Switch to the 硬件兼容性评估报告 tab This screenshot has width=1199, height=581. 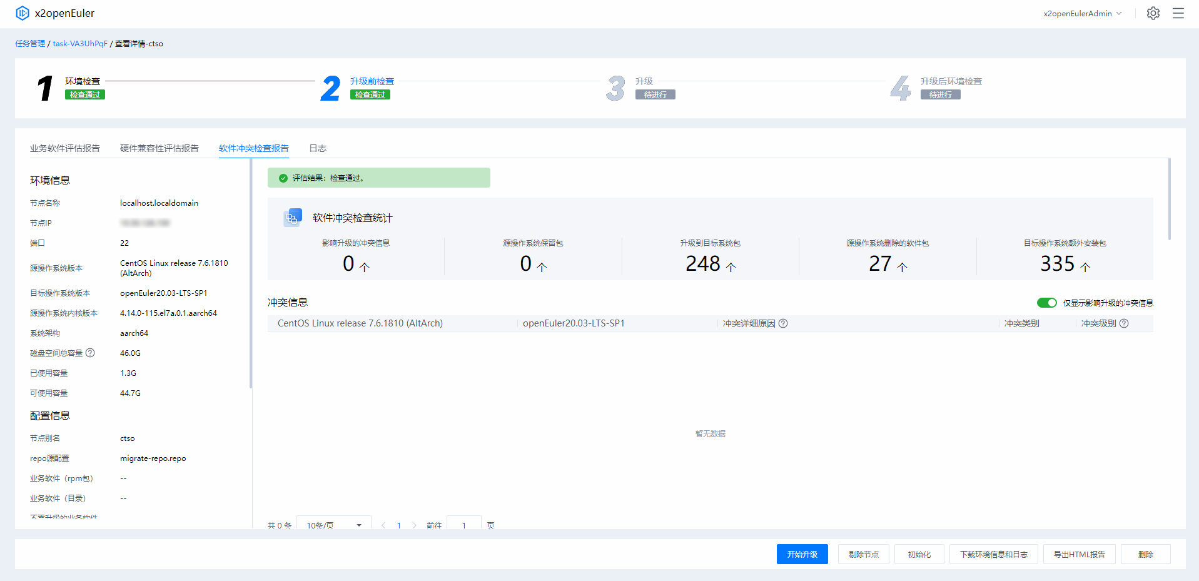tap(159, 148)
